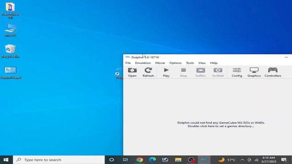Open the View menu
This screenshot has height=164, width=292.
point(202,63)
